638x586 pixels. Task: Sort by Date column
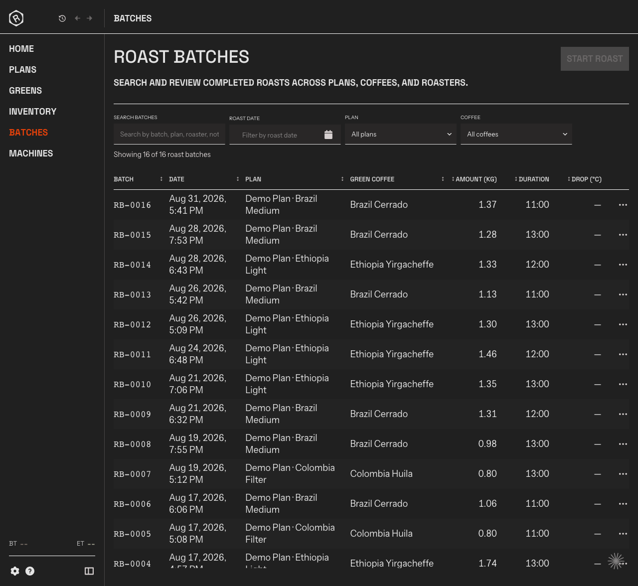tap(204, 179)
